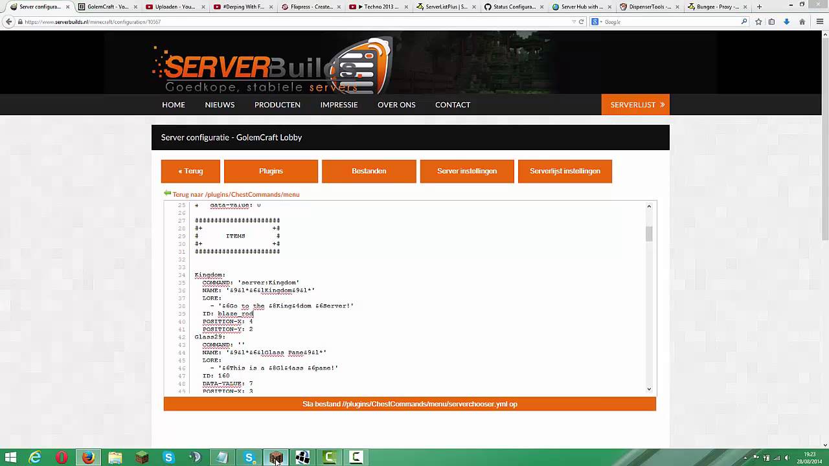Open the CONTACT navigation item
Image resolution: width=829 pixels, height=466 pixels.
pos(453,105)
